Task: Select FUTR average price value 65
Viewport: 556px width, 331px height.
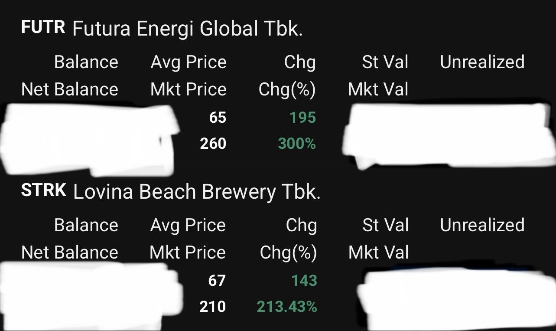Action: click(218, 118)
